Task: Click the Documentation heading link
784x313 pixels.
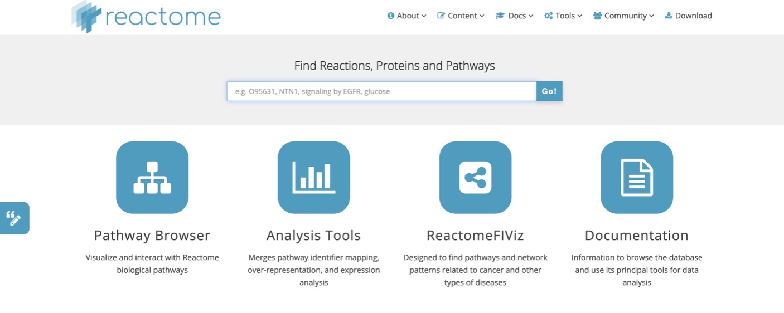Action: tap(637, 236)
